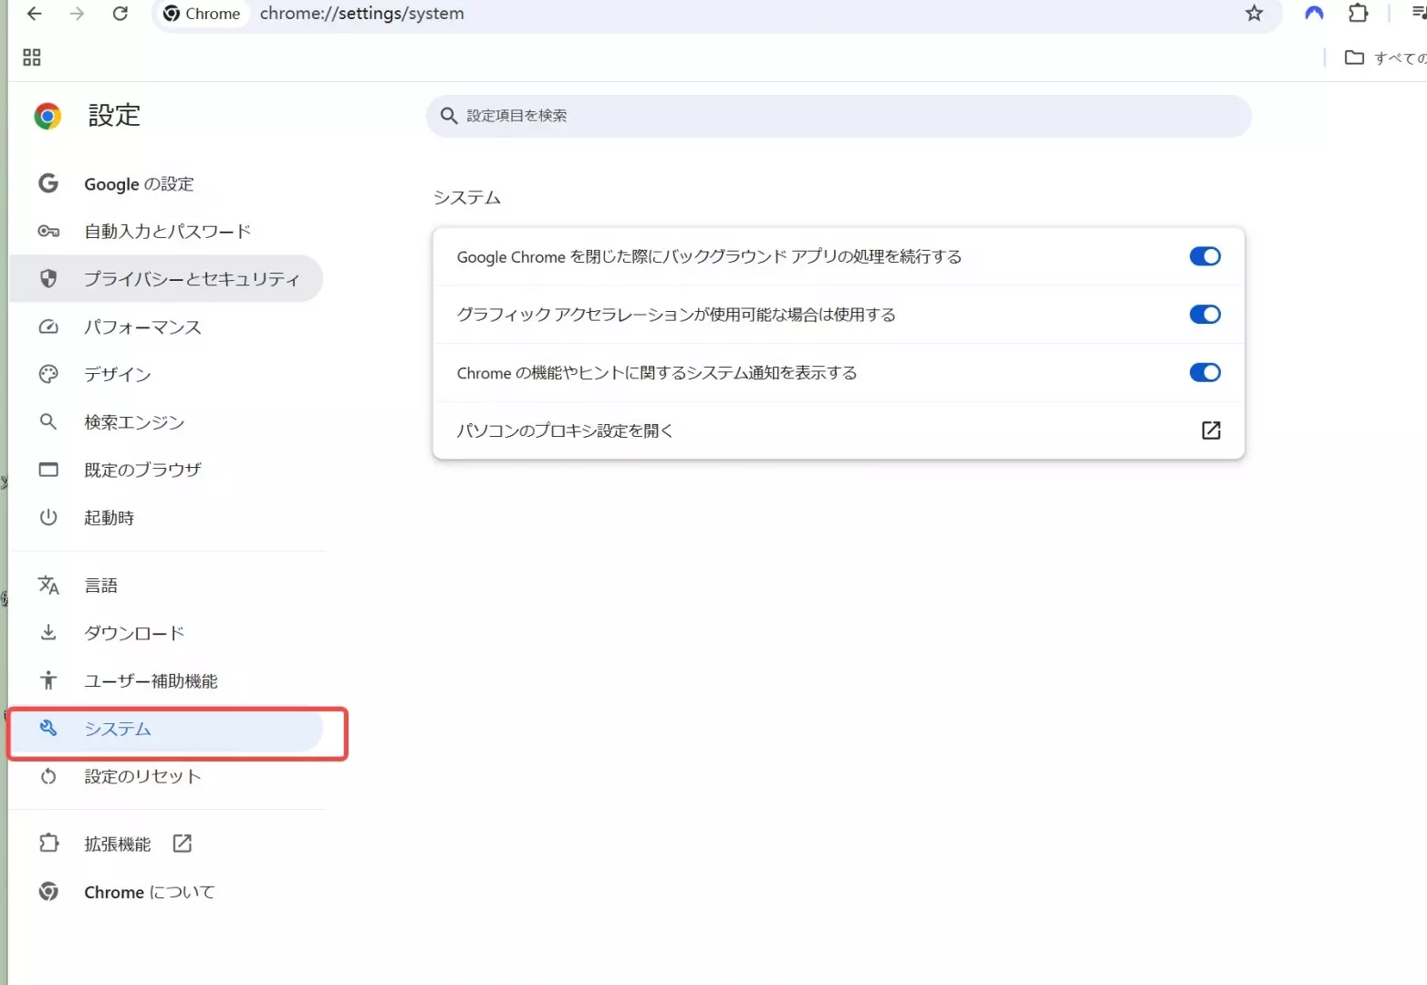Open 設定のリセット in sidebar
The width and height of the screenshot is (1427, 985).
coord(166,776)
